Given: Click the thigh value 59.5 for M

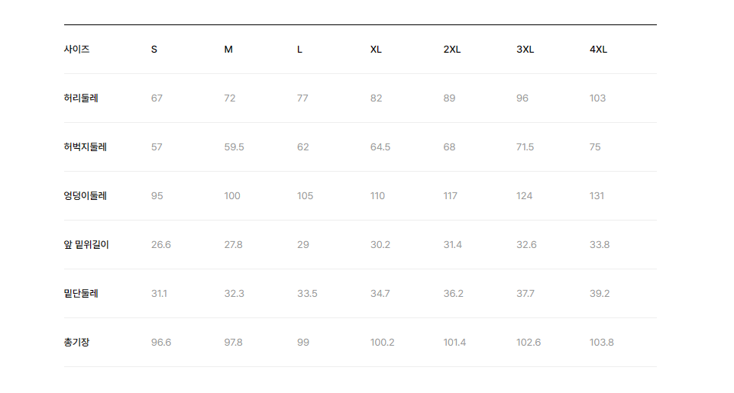Looking at the screenshot, I should tap(234, 147).
